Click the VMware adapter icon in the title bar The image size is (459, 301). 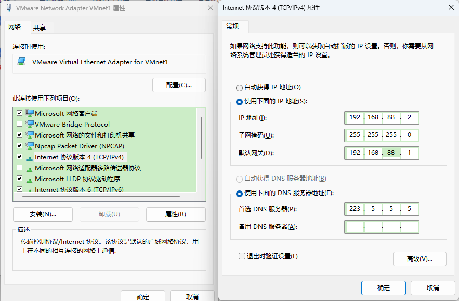tap(9, 8)
